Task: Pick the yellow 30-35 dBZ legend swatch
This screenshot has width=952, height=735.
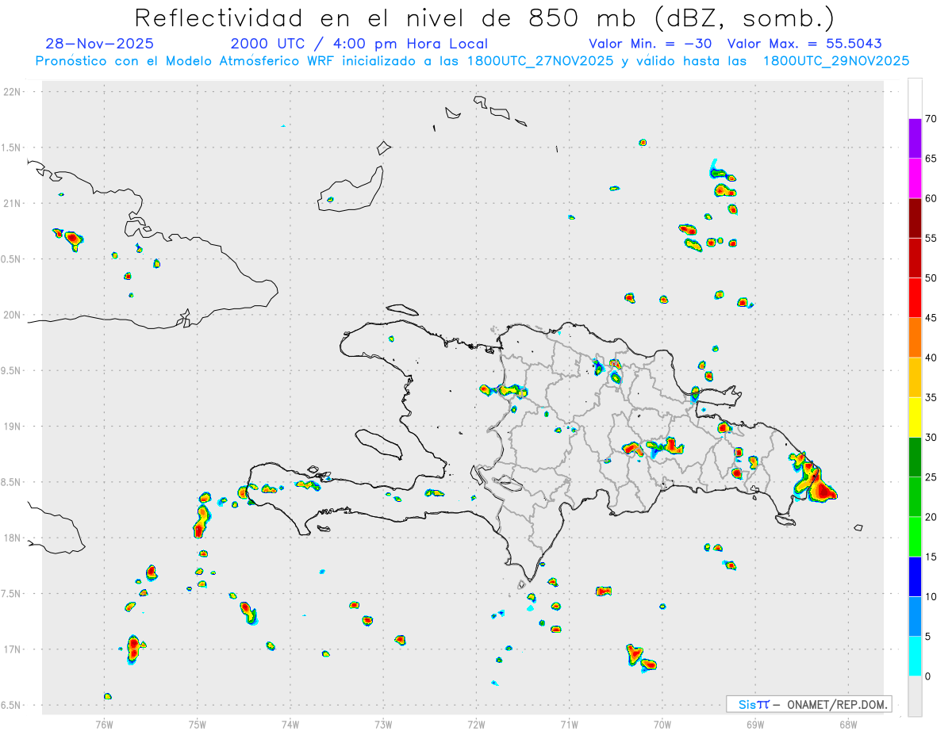Action: coord(915,417)
